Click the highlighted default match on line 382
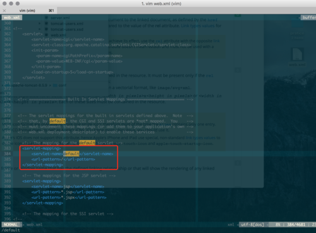The height and width of the screenshot is (233, 316). [x=87, y=143]
